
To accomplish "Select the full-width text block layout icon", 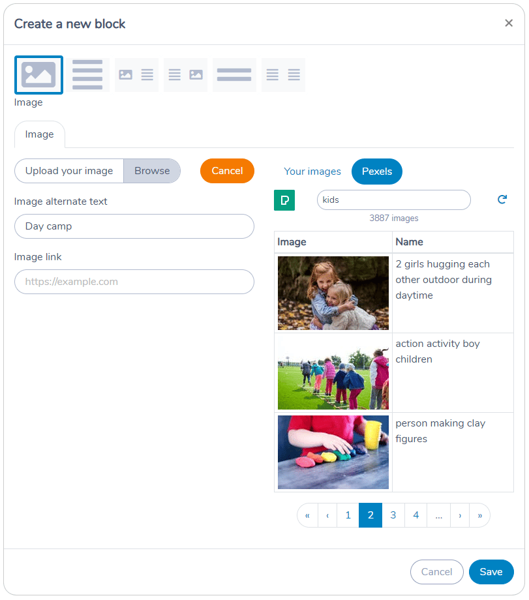I will 87,74.
